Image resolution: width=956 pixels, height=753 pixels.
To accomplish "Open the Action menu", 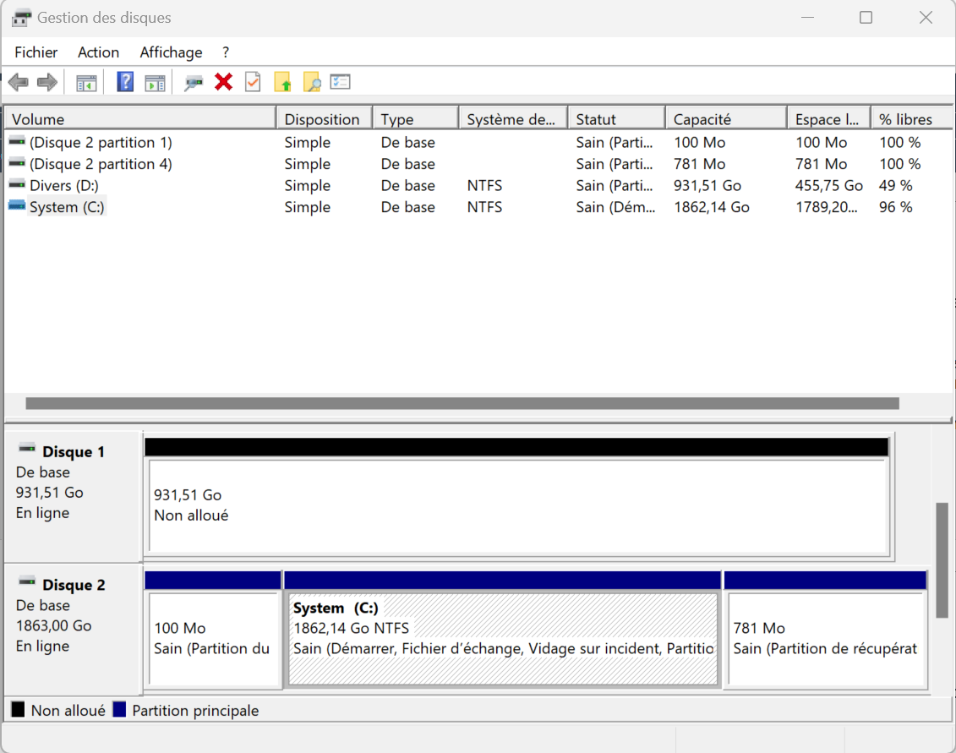I will (x=98, y=52).
